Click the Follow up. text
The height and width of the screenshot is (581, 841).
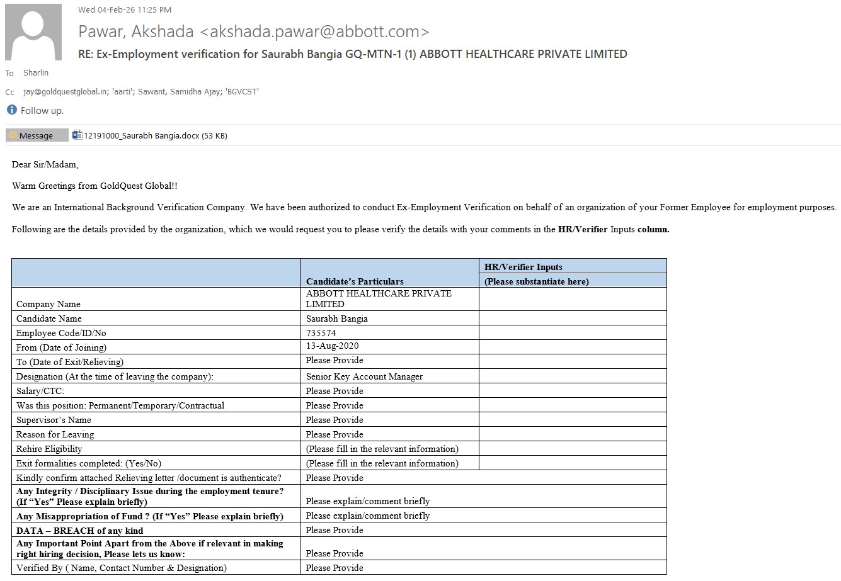click(x=42, y=110)
